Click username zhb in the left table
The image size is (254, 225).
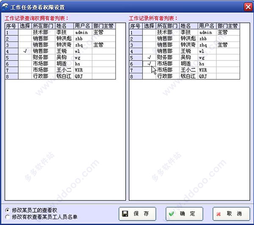coord(83,38)
